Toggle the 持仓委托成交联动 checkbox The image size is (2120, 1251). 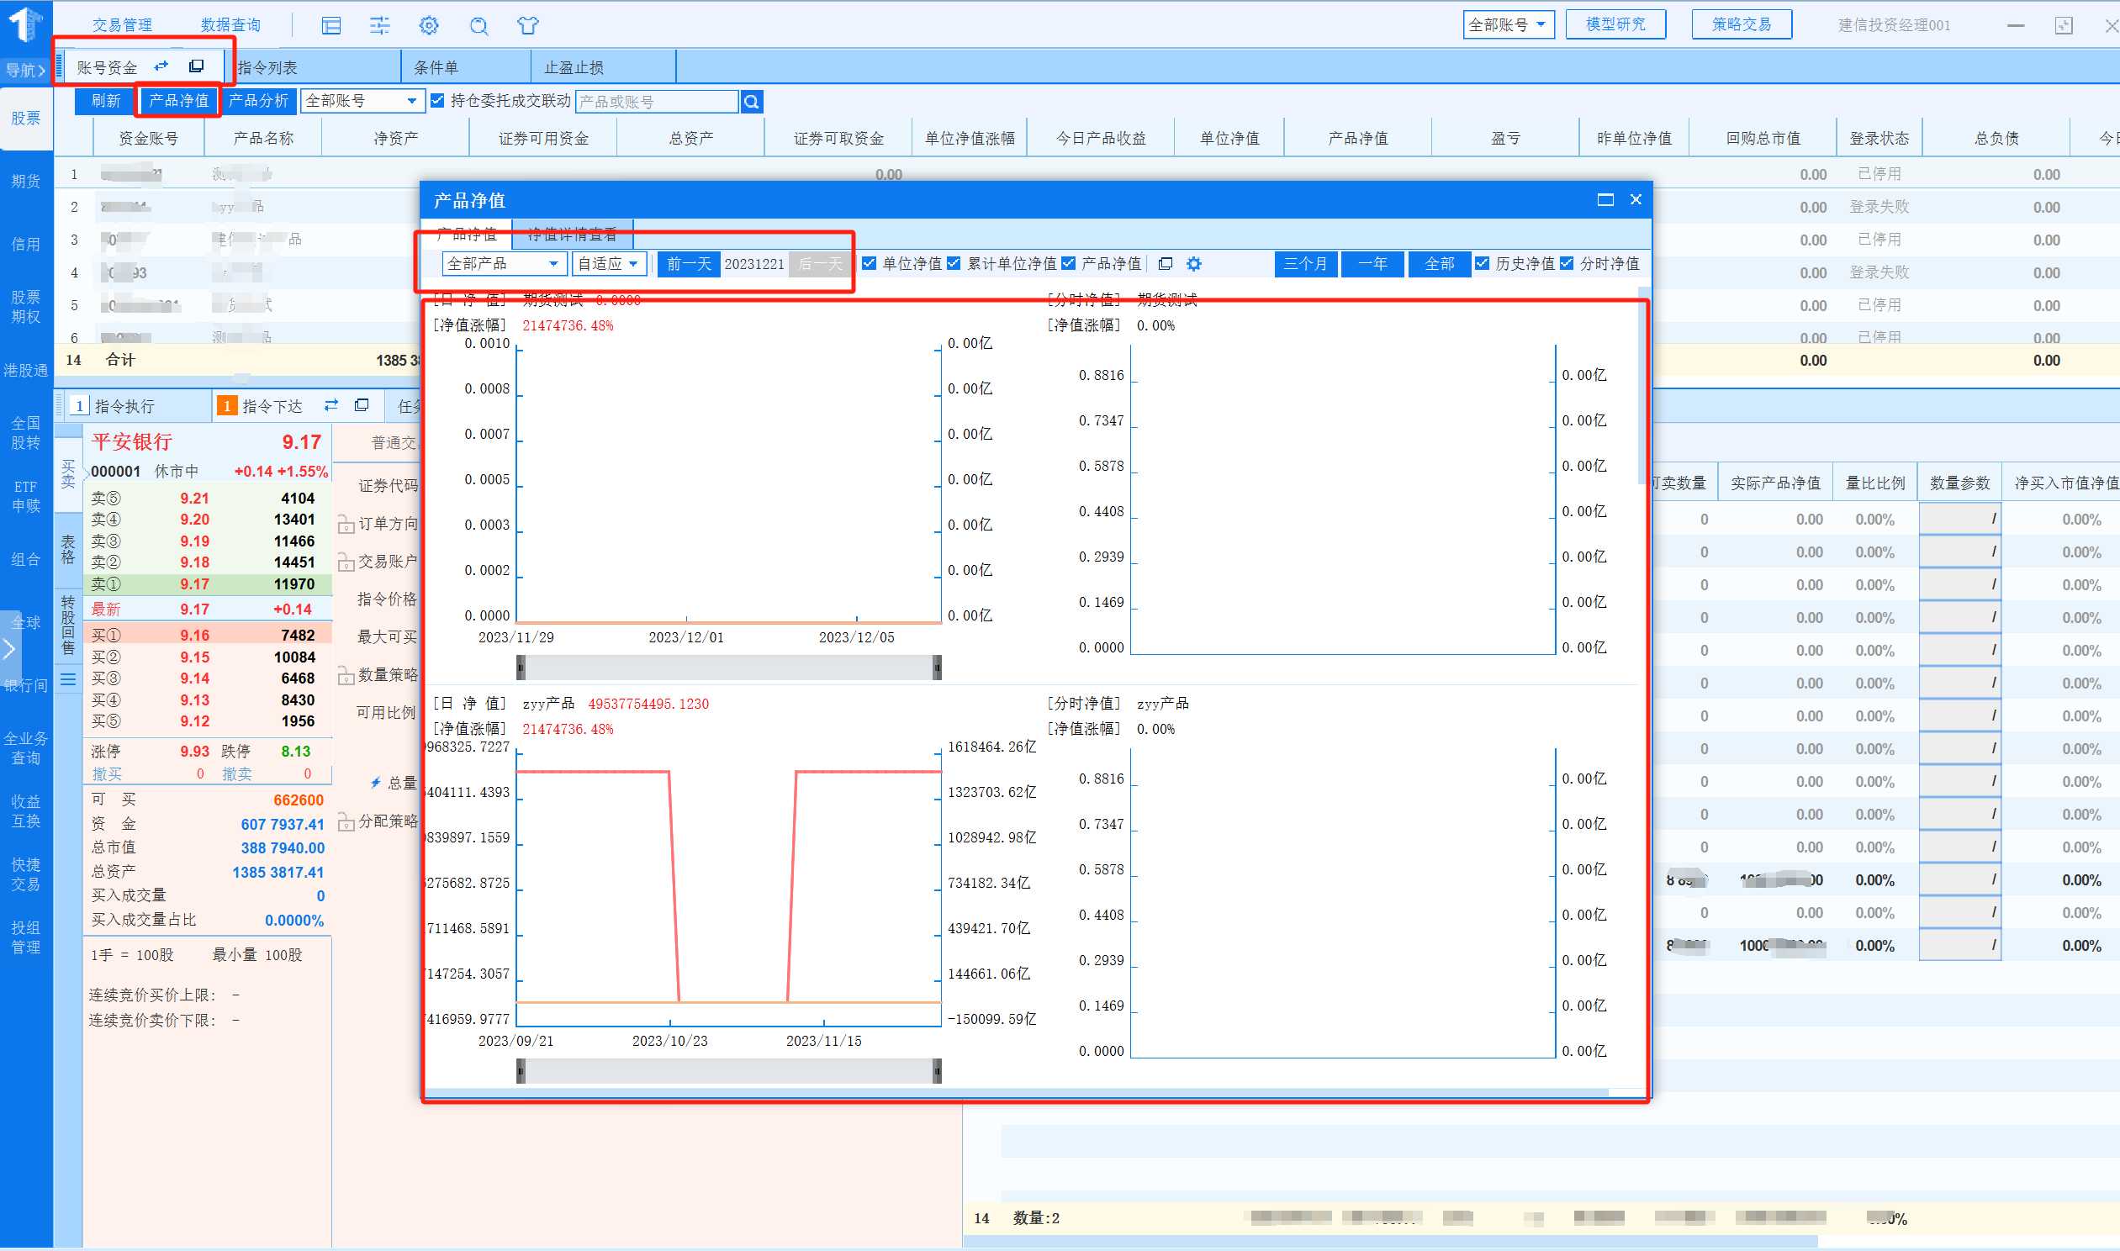click(x=437, y=101)
